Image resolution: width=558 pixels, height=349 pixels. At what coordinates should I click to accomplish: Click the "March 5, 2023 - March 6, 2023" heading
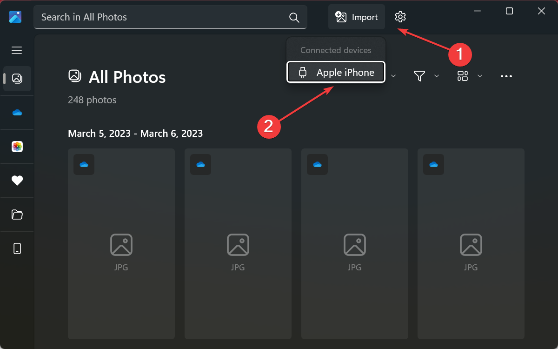coord(135,134)
